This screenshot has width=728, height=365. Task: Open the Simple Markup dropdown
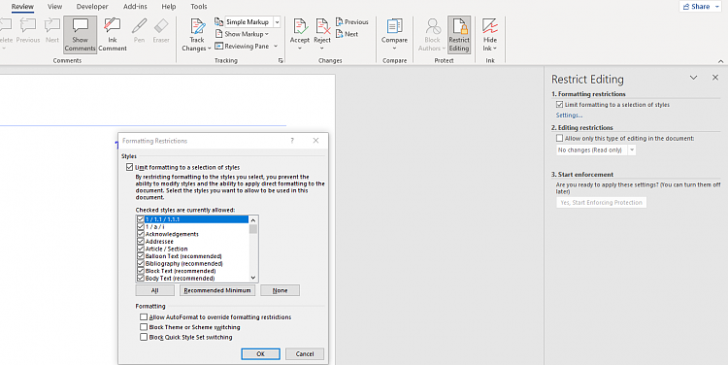278,21
